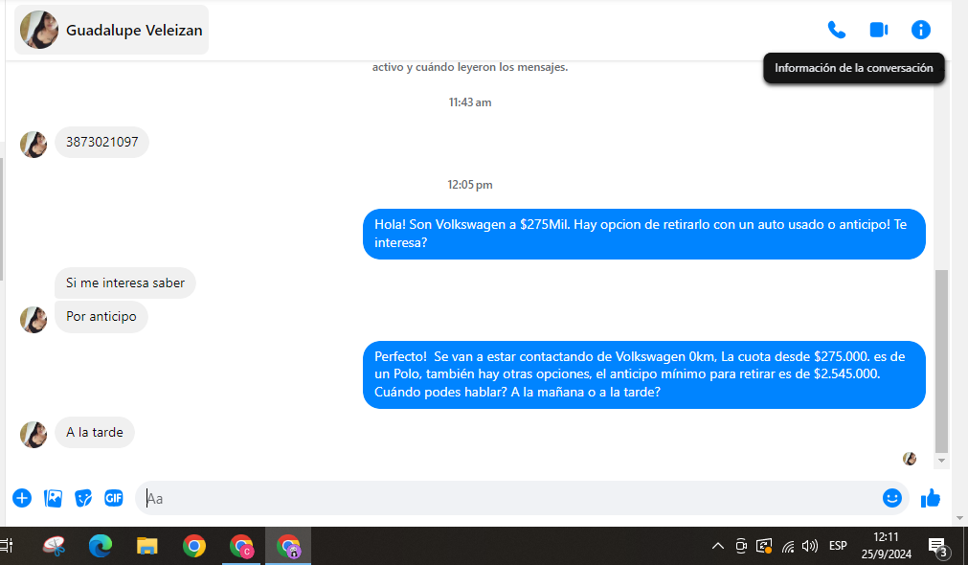The width and height of the screenshot is (968, 565).
Task: Click the '11:43 am' timestamp
Action: point(470,102)
